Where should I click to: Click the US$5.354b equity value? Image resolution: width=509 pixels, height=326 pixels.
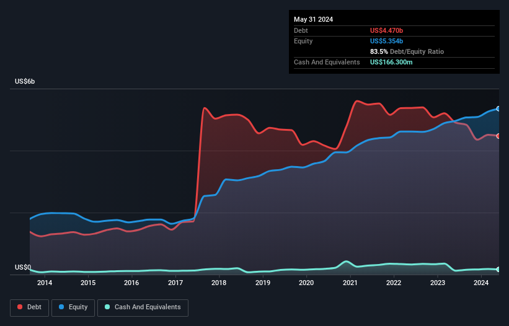tap(386, 41)
